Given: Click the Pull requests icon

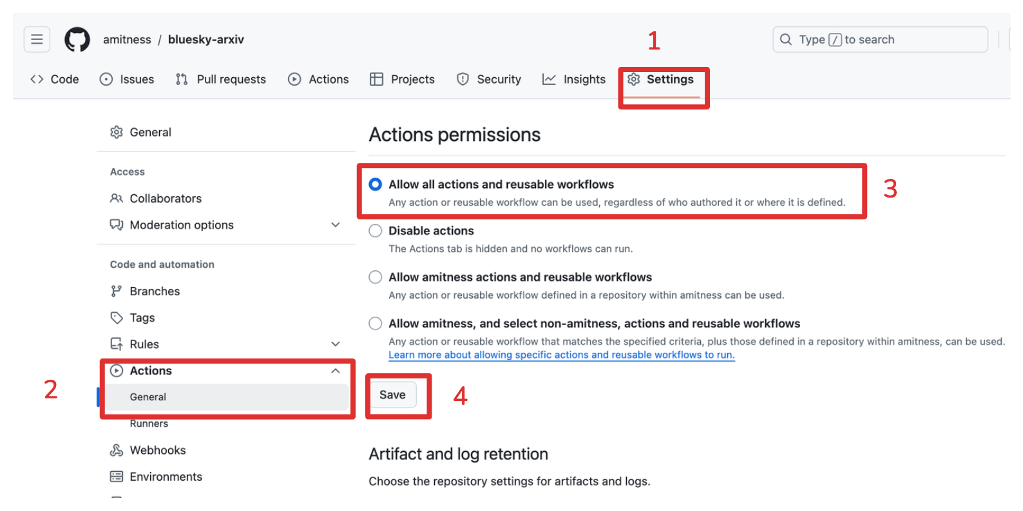Looking at the screenshot, I should pyautogui.click(x=182, y=79).
